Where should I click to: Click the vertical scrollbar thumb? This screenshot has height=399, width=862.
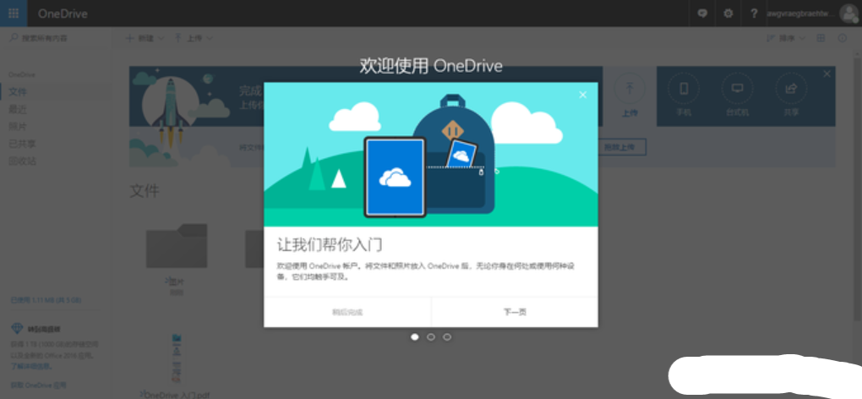coord(858,189)
